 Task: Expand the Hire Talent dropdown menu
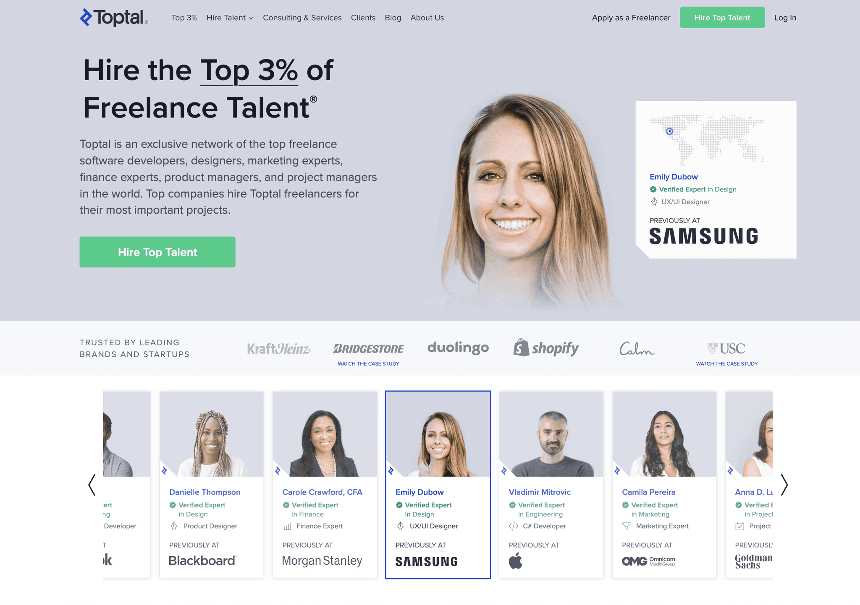coord(230,18)
